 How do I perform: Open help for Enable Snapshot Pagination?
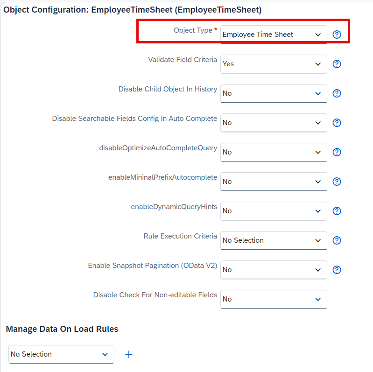pos(337,270)
